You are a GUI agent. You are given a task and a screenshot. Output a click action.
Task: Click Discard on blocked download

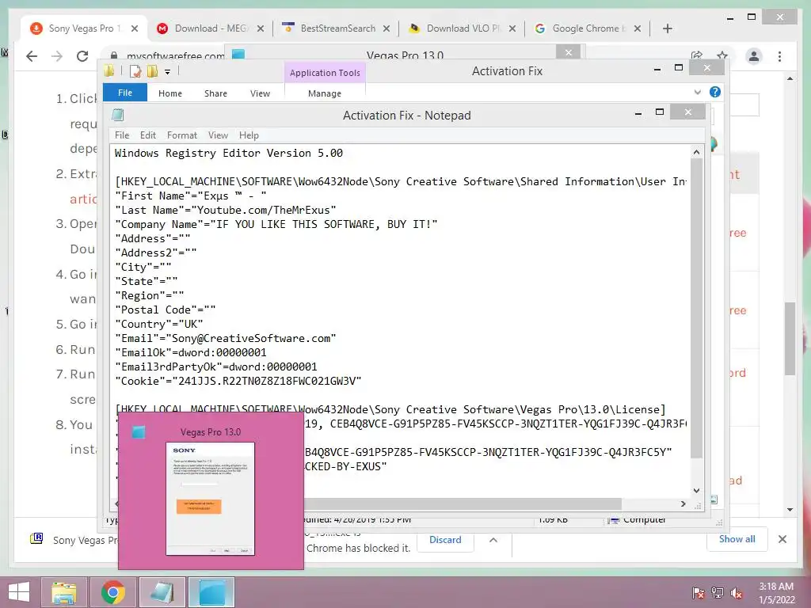tap(445, 540)
